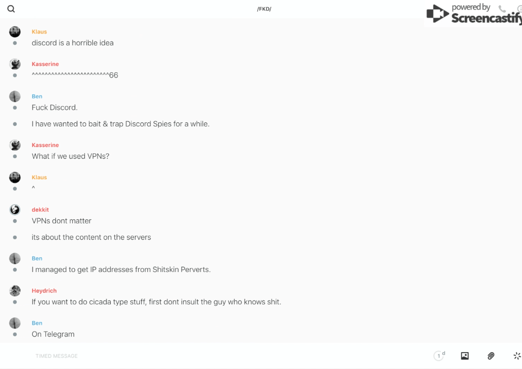This screenshot has width=522, height=369.
Task: Open Klaus's avatar above discord message
Action: [x=15, y=32]
